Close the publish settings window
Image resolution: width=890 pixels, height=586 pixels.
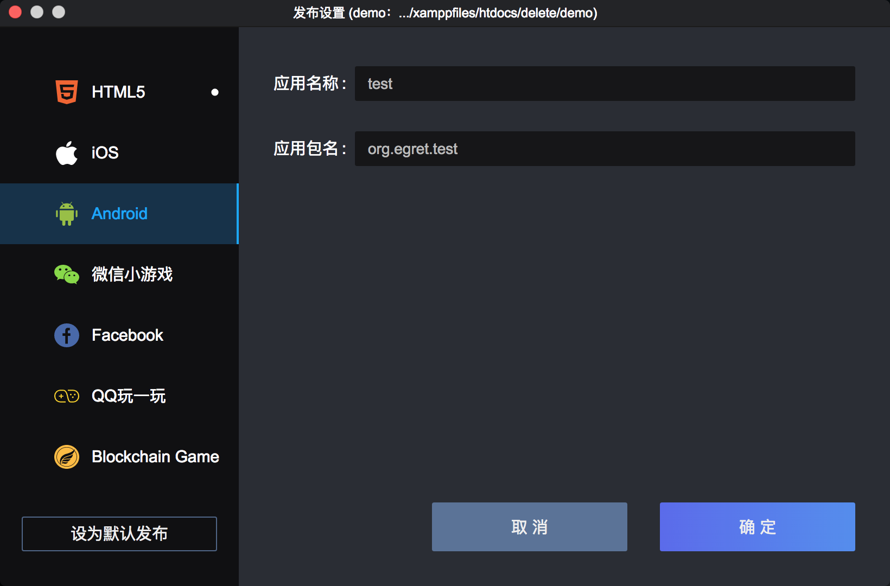tap(15, 12)
